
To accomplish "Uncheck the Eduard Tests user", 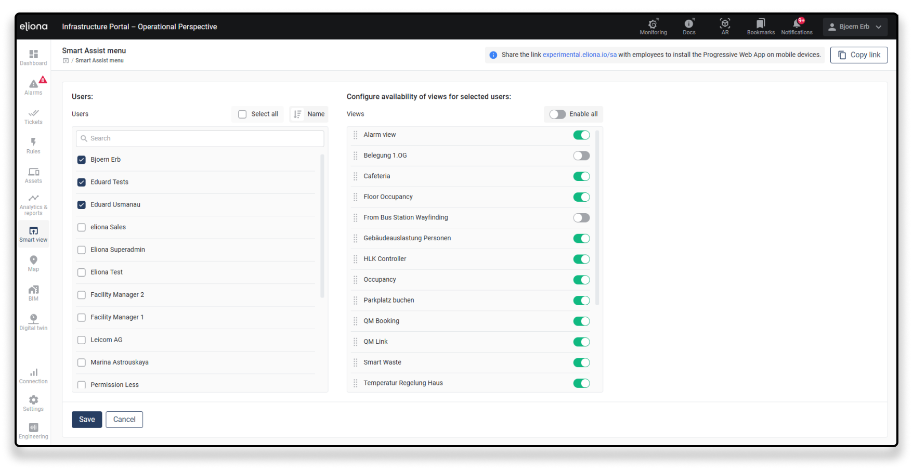I will (x=82, y=182).
